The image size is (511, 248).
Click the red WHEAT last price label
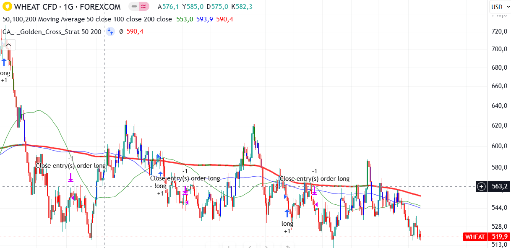click(474, 237)
